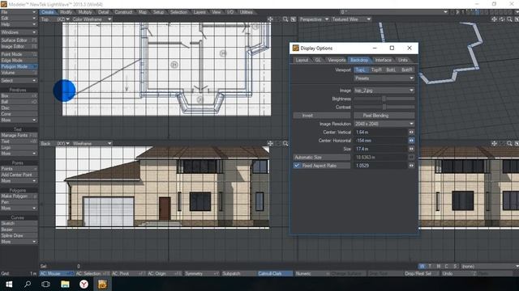Open Task View from the taskbar

click(45, 284)
